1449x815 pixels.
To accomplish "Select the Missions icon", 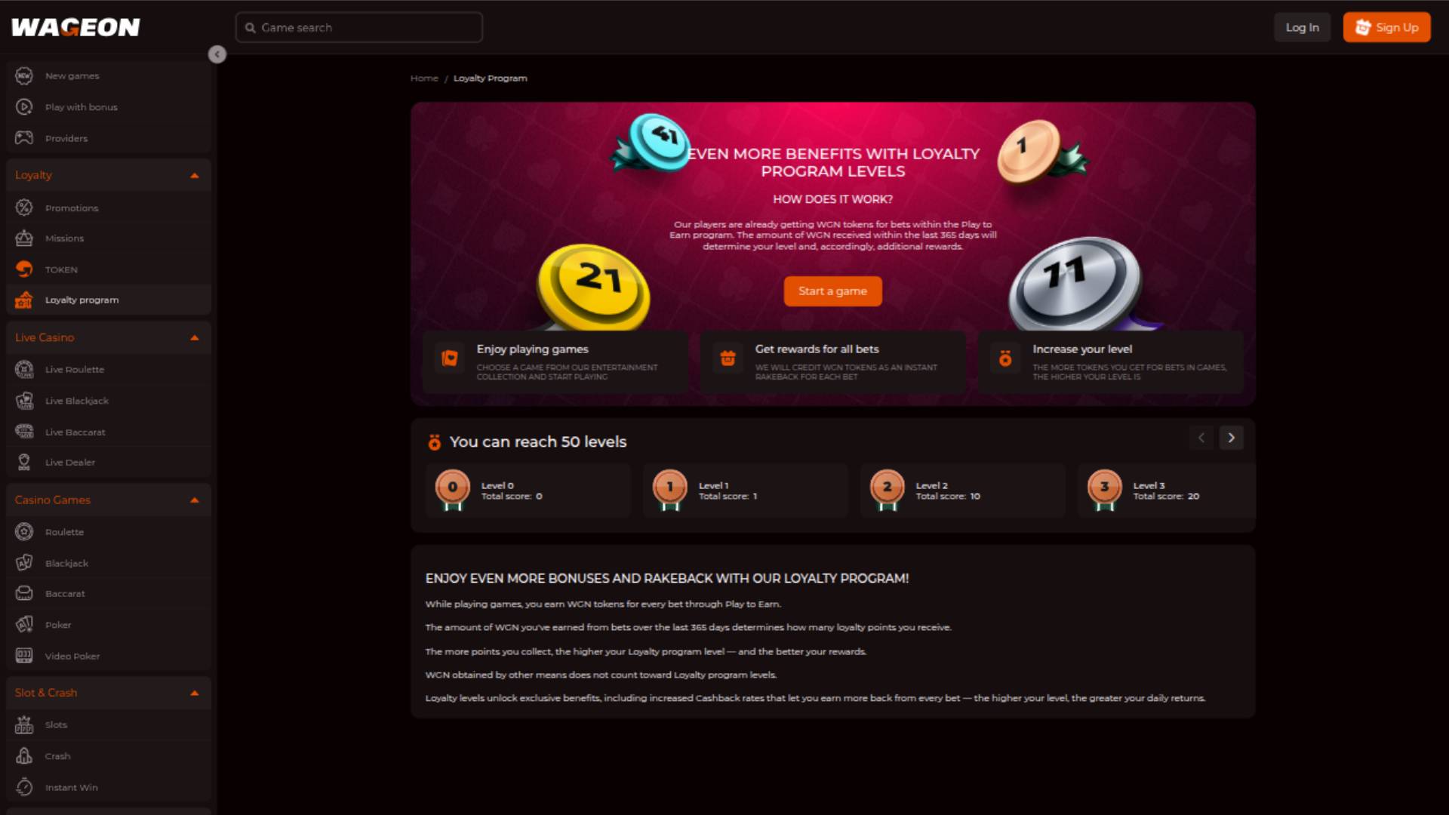I will 23,238.
